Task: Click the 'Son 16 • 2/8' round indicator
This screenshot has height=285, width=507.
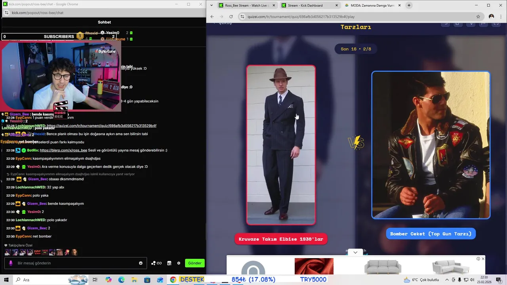Action: pyautogui.click(x=356, y=49)
